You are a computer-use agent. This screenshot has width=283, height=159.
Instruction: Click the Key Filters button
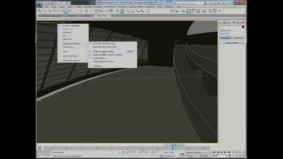click(204, 156)
